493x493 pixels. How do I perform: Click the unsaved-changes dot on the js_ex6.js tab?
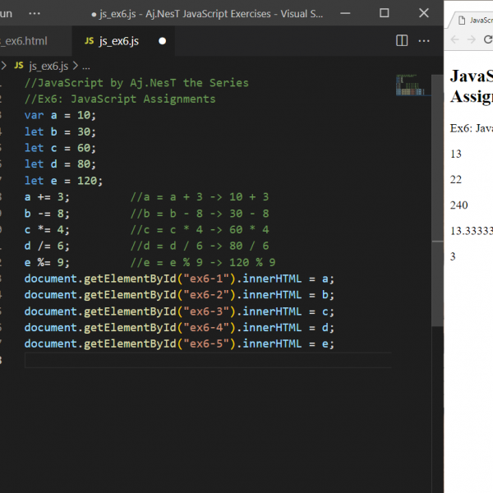coord(162,40)
